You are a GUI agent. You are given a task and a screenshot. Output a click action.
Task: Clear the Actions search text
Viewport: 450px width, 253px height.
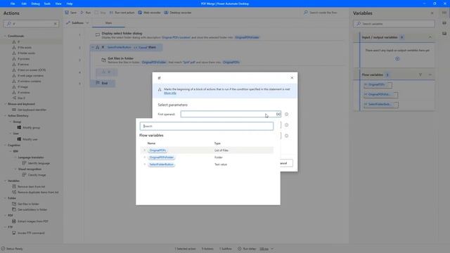[x=56, y=24]
